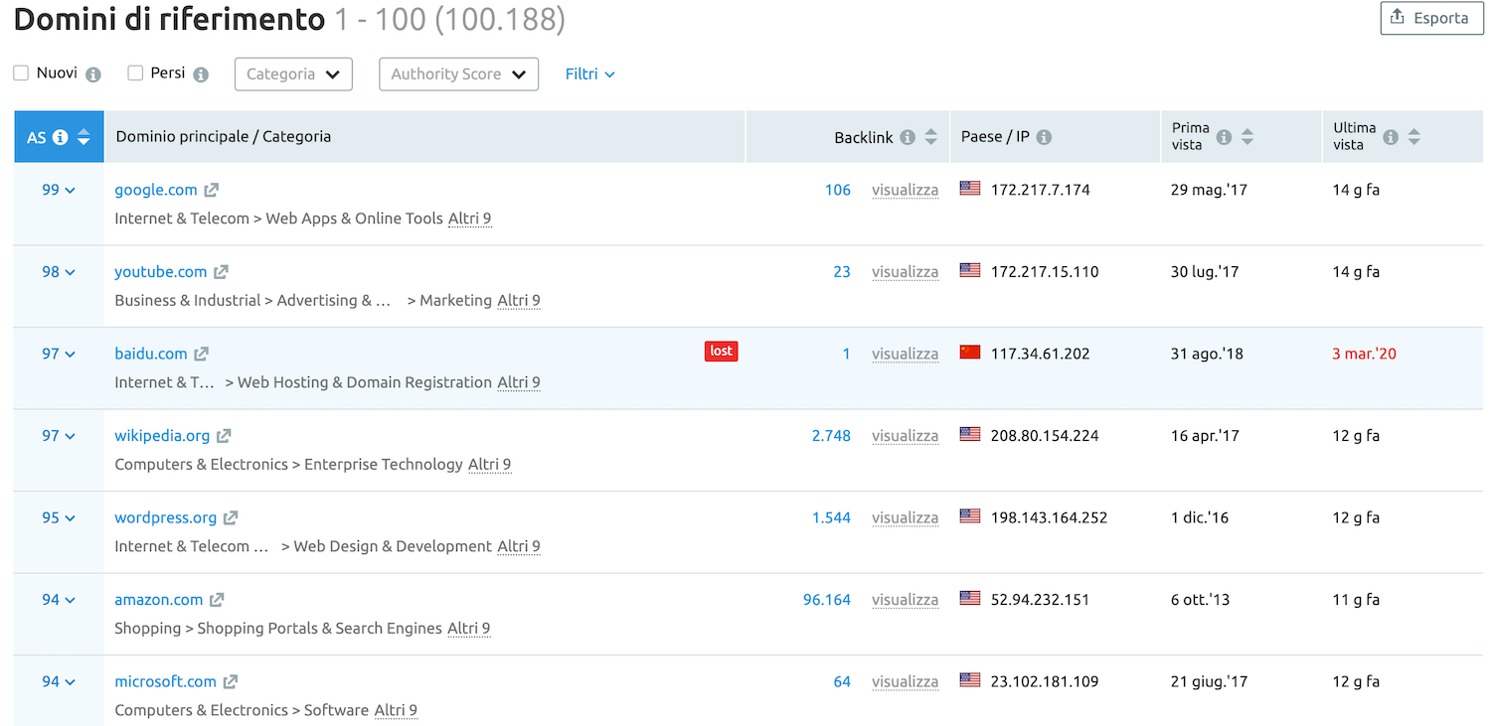This screenshot has width=1491, height=726.
Task: Enable the Persi checkbox
Action: pyautogui.click(x=135, y=73)
